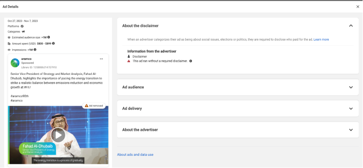This screenshot has height=168, width=363.
Task: Open the three-dot menu on aramco ad
Action: (101, 59)
